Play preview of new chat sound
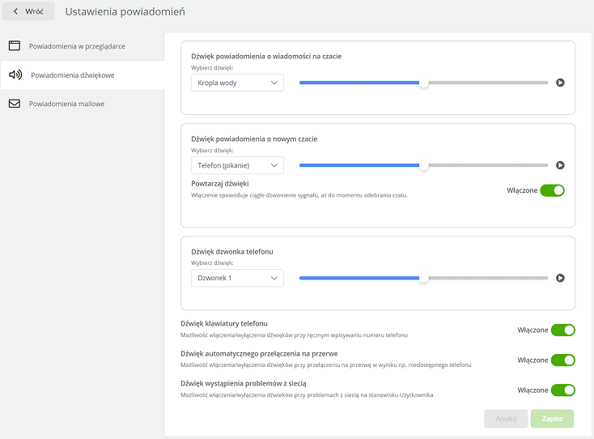The width and height of the screenshot is (594, 439). pos(560,165)
